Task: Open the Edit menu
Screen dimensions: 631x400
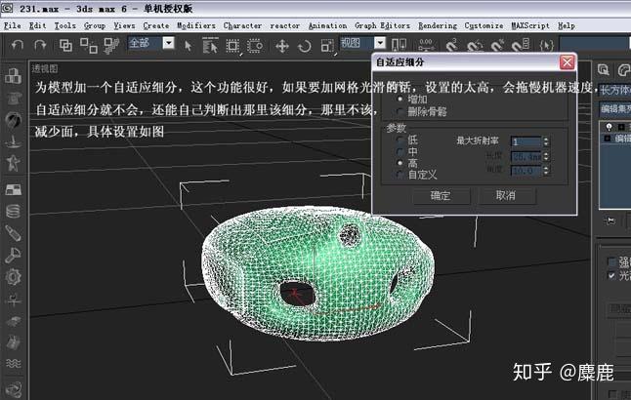Action: coord(37,25)
